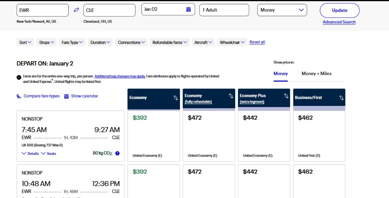Click sort arrows in Economy Plus header

(286, 96)
